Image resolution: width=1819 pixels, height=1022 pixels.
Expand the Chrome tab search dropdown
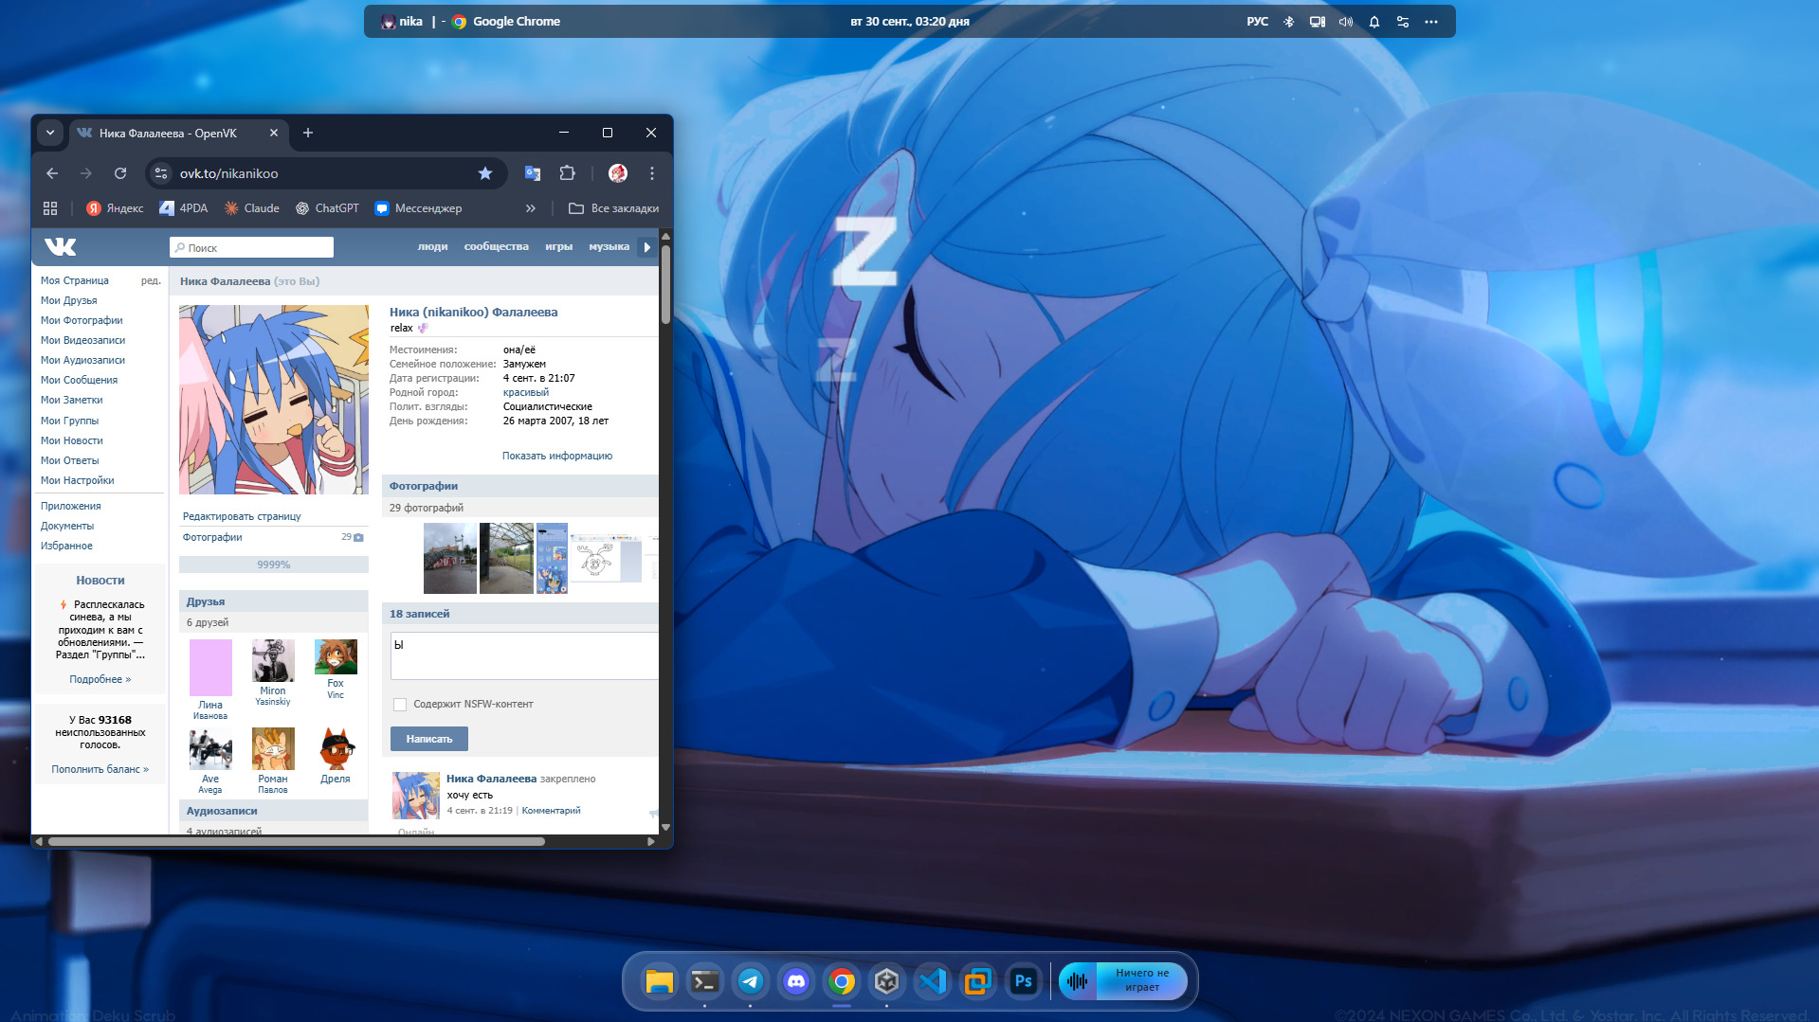50,134
